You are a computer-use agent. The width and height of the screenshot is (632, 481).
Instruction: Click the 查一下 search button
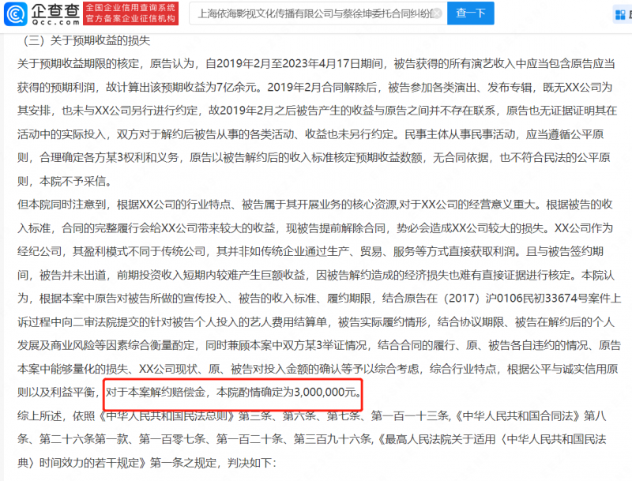point(470,13)
